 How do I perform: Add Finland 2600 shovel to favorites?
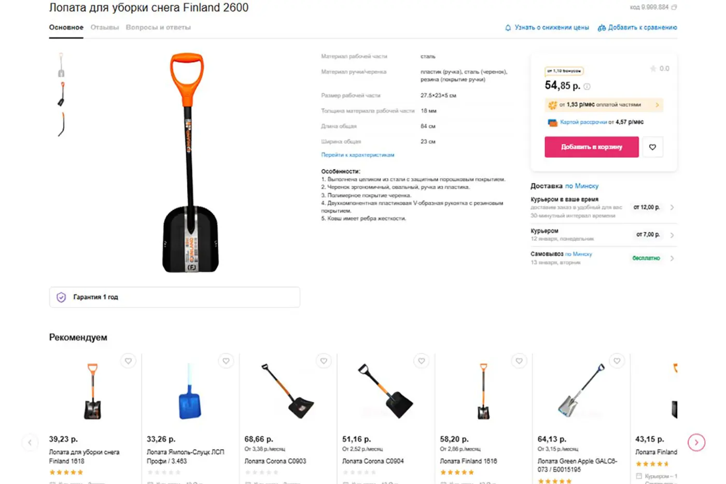pyautogui.click(x=652, y=147)
